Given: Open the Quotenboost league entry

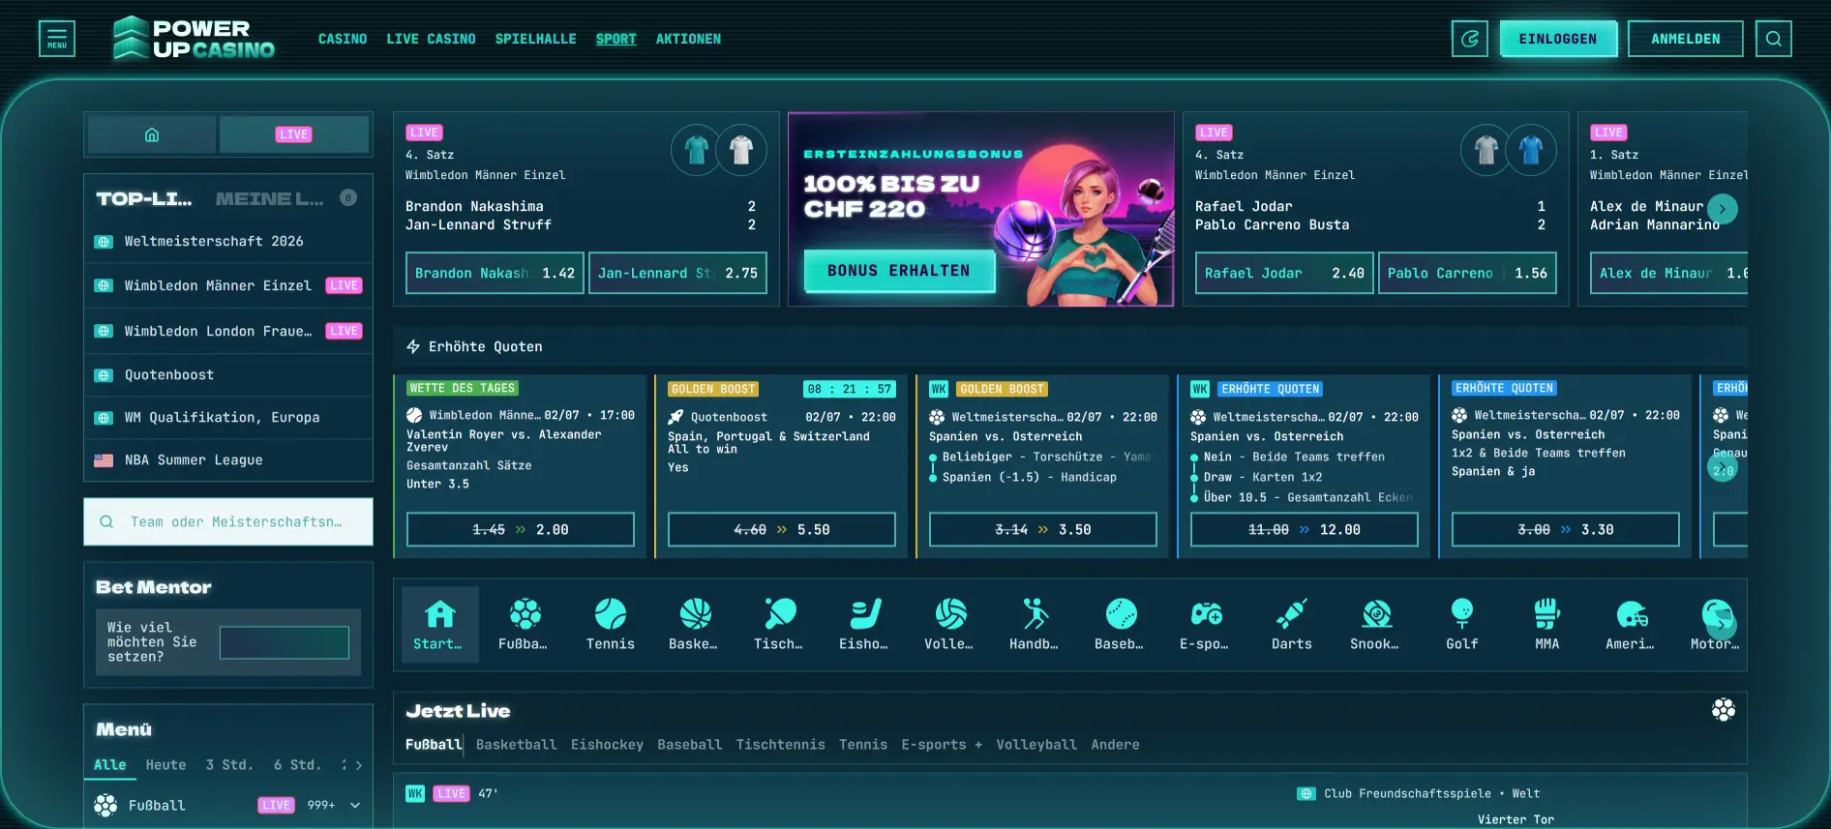Looking at the screenshot, I should tap(228, 374).
